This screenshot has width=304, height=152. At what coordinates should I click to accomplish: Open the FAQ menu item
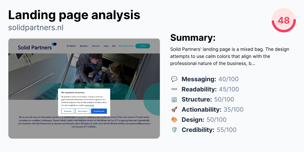(x=113, y=46)
